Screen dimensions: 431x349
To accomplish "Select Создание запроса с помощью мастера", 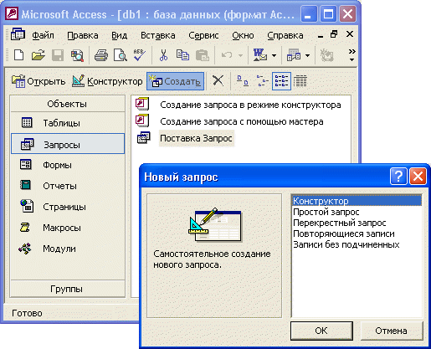I will (229, 121).
